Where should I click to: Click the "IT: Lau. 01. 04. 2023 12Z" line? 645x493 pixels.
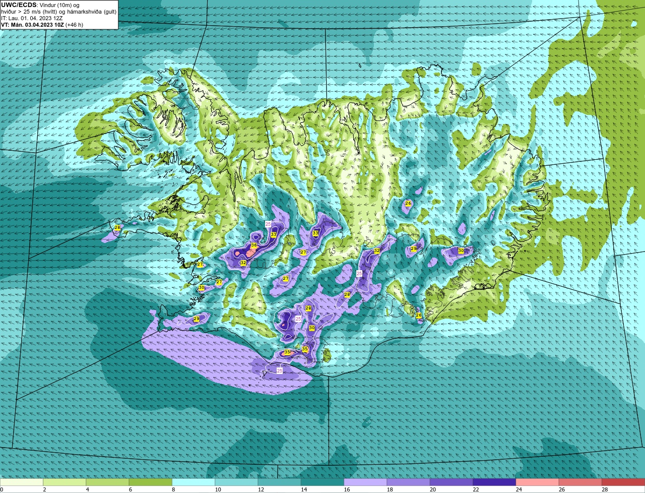click(x=32, y=18)
